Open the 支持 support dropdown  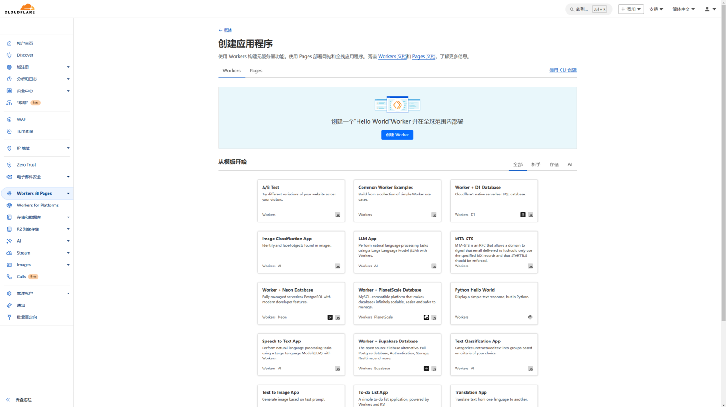click(656, 9)
